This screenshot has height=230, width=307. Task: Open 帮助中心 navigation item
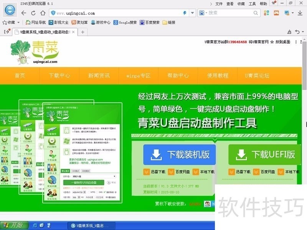coord(178,76)
